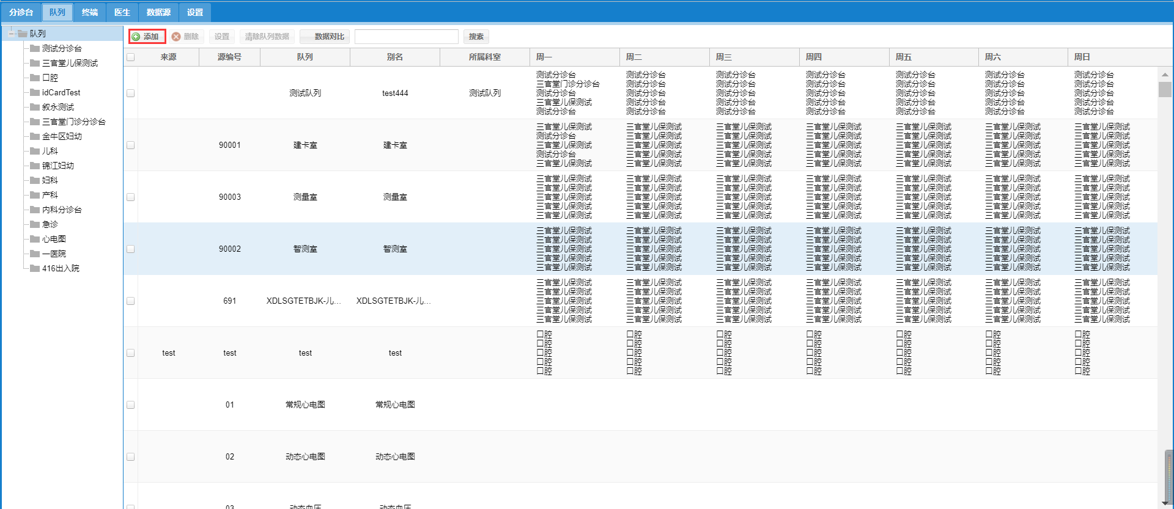Screen dimensions: 1174x509
Task: Click the red 删除 delete icon
Action: coord(176,37)
